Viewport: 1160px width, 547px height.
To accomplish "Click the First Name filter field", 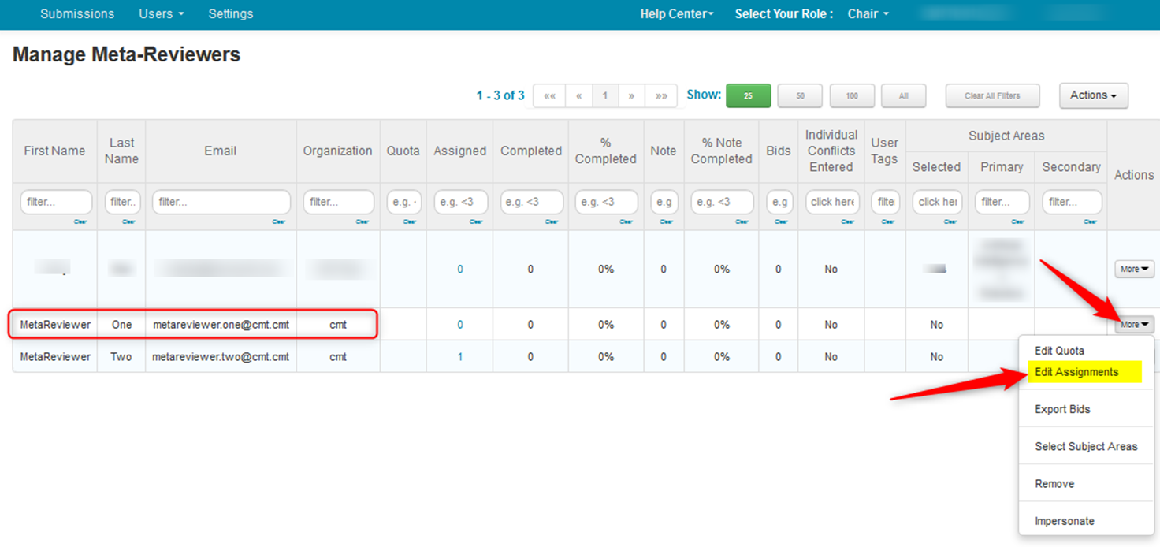I will click(x=56, y=202).
